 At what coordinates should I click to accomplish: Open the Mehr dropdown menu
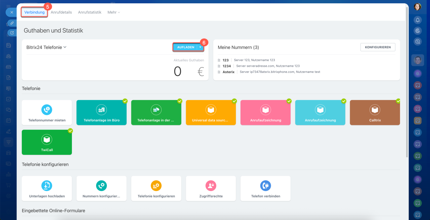[114, 12]
